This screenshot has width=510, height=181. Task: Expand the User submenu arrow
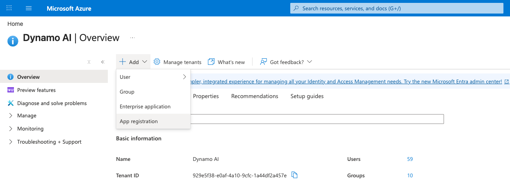click(x=184, y=77)
